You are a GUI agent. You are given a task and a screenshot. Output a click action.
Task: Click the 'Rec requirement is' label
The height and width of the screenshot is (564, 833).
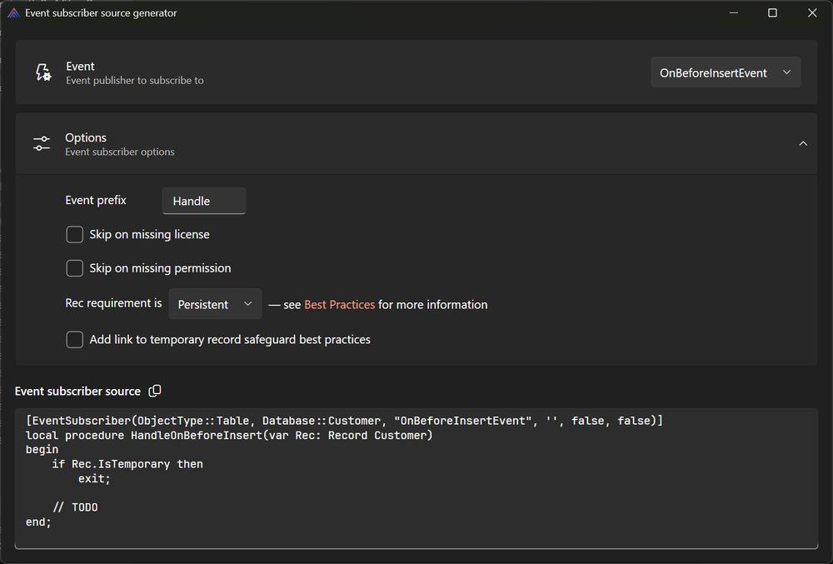(x=113, y=303)
